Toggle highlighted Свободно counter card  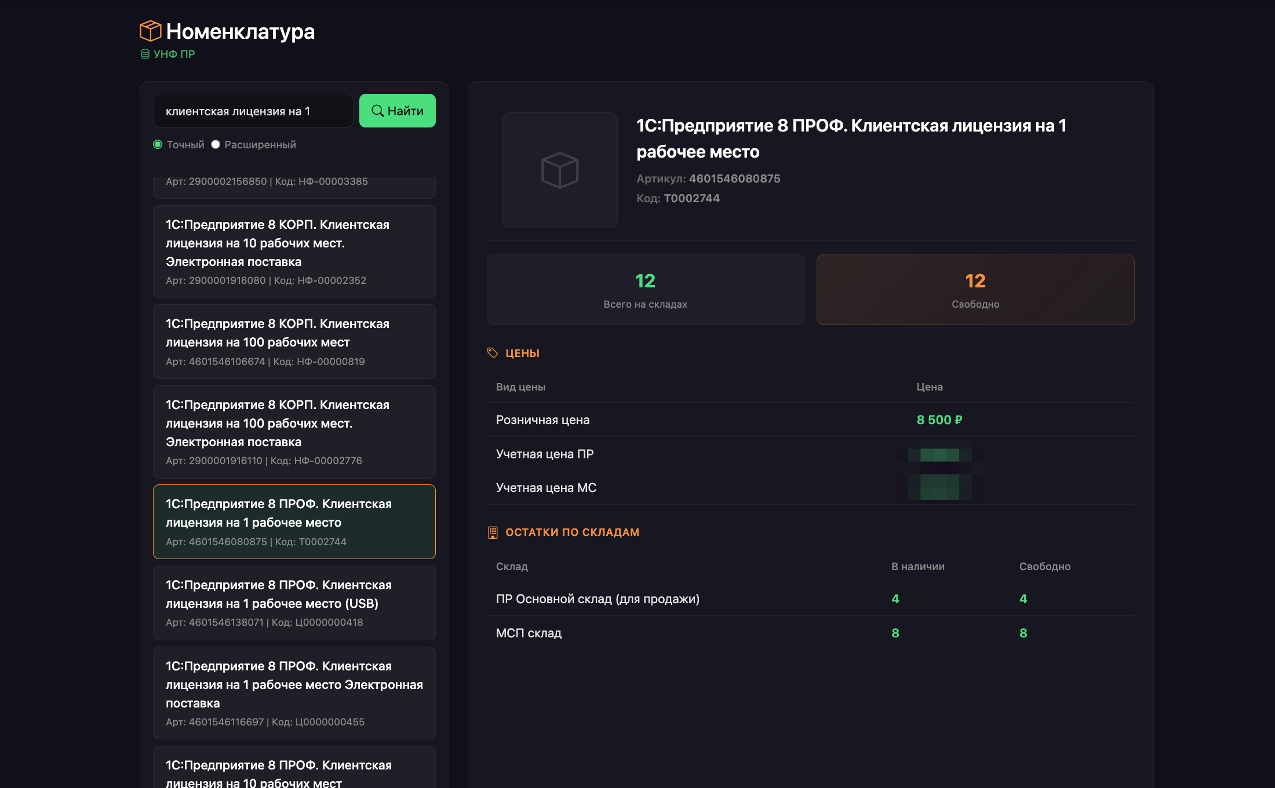coord(975,290)
